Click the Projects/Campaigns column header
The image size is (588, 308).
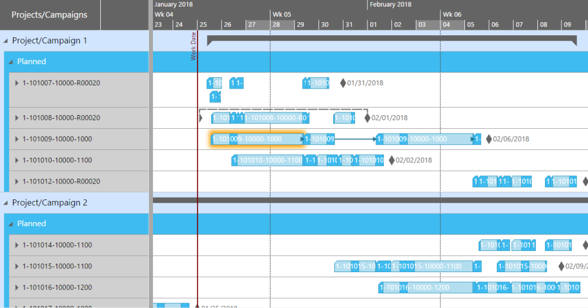tap(50, 15)
